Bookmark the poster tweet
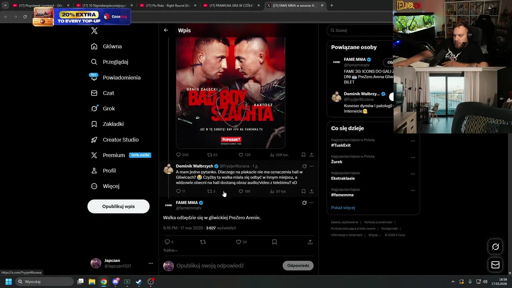Screen dimensions: 512x288 coord(304,155)
